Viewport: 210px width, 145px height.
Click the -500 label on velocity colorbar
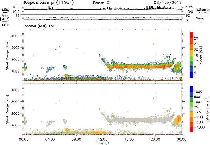click(198, 122)
